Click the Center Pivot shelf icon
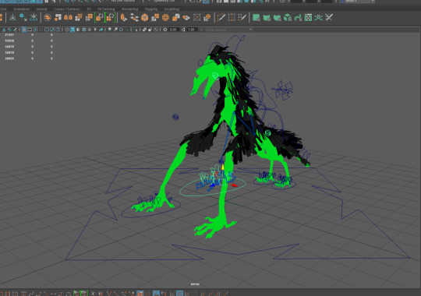Screen dimensions: 421x296 pyautogui.click(x=12, y=18)
